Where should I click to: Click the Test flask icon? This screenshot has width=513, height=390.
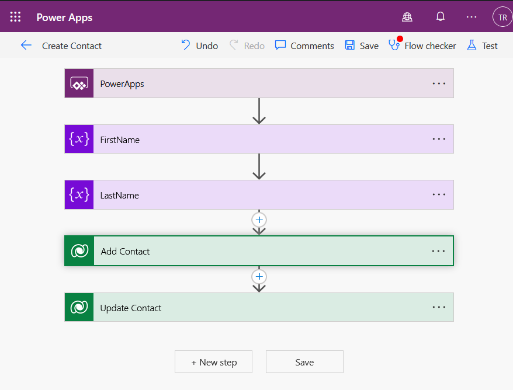[x=472, y=45]
